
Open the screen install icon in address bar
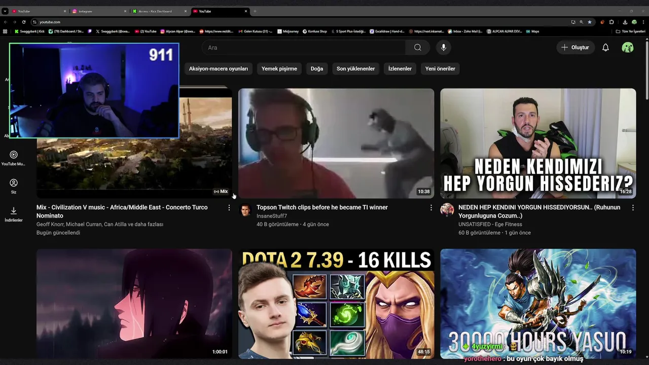(x=573, y=22)
